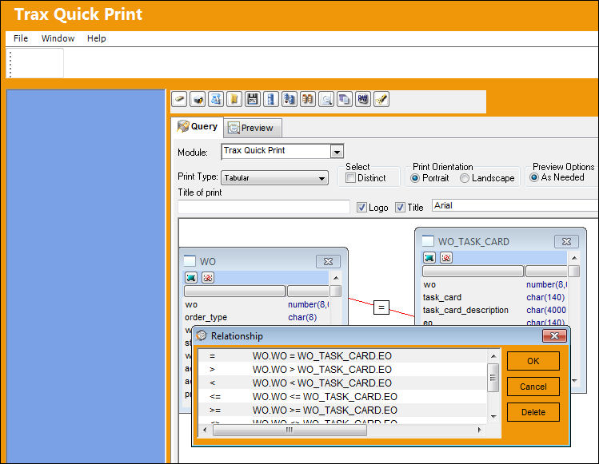Click the WO_TASK_CARD vertical scrollbar thumb
Screen dimensions: 599x464
pyautogui.click(x=573, y=271)
